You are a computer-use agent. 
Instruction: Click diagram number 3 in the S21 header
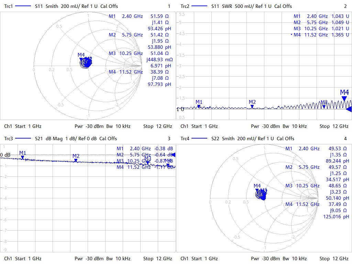169,139
